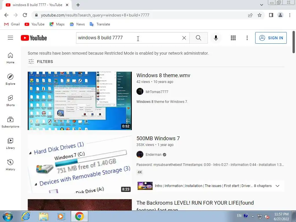
Task: View site information via padlock icon
Action: pyautogui.click(x=36, y=15)
